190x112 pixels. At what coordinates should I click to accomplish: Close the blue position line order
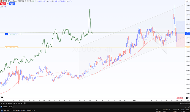click(x=17, y=34)
